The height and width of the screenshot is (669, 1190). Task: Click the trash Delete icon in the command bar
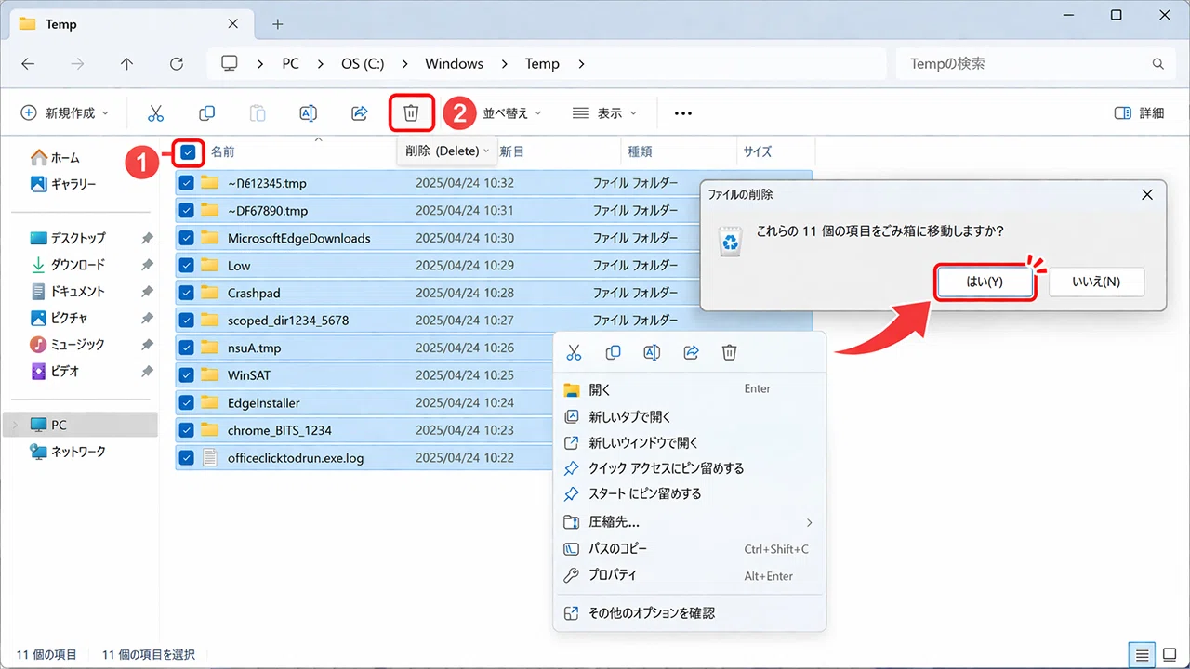[411, 113]
